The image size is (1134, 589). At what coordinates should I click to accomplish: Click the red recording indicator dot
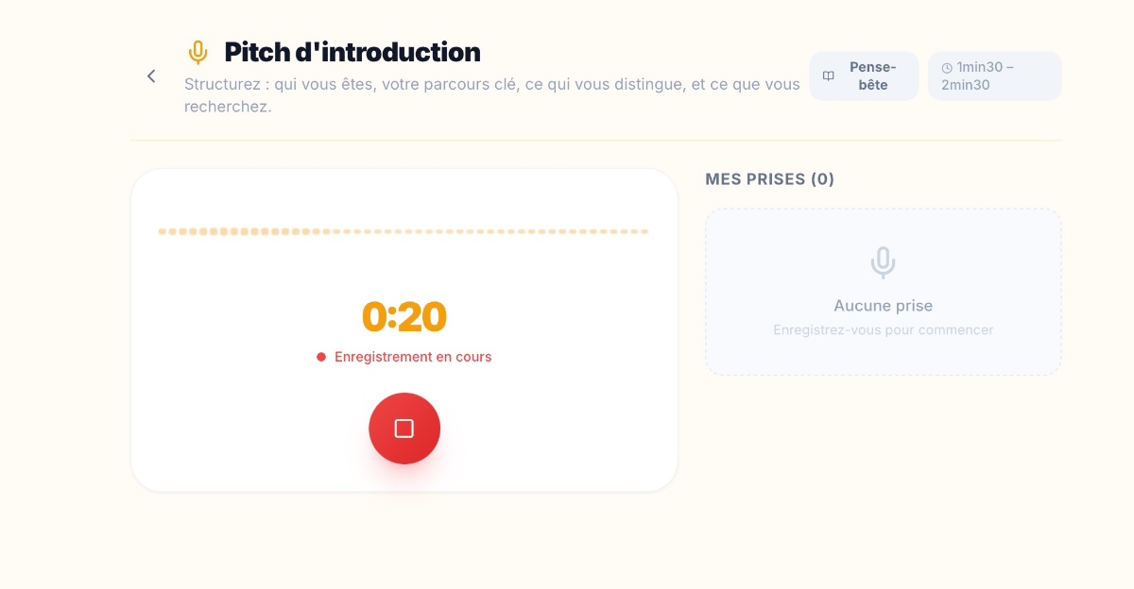(x=321, y=357)
